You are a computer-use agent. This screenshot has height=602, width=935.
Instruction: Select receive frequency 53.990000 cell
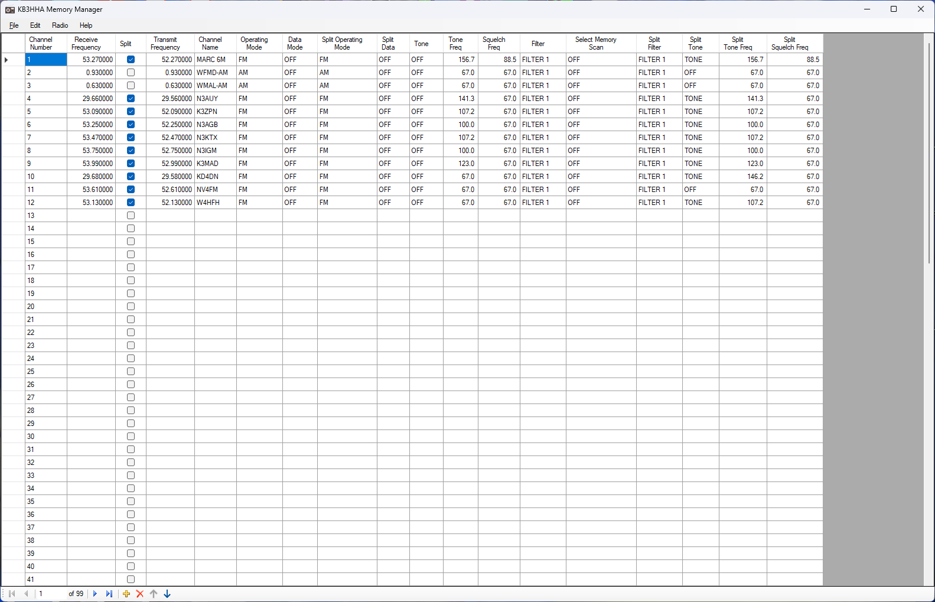tap(92, 164)
